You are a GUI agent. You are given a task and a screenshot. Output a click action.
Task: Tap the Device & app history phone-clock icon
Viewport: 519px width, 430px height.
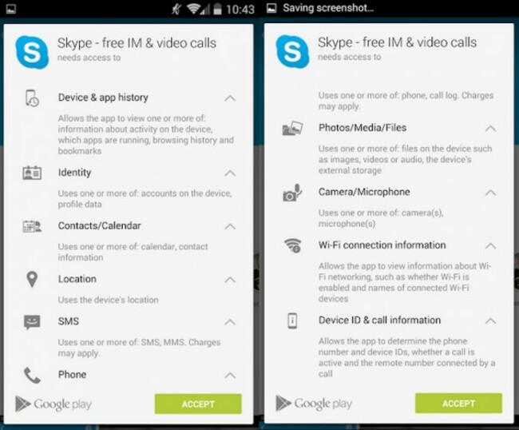click(x=32, y=98)
